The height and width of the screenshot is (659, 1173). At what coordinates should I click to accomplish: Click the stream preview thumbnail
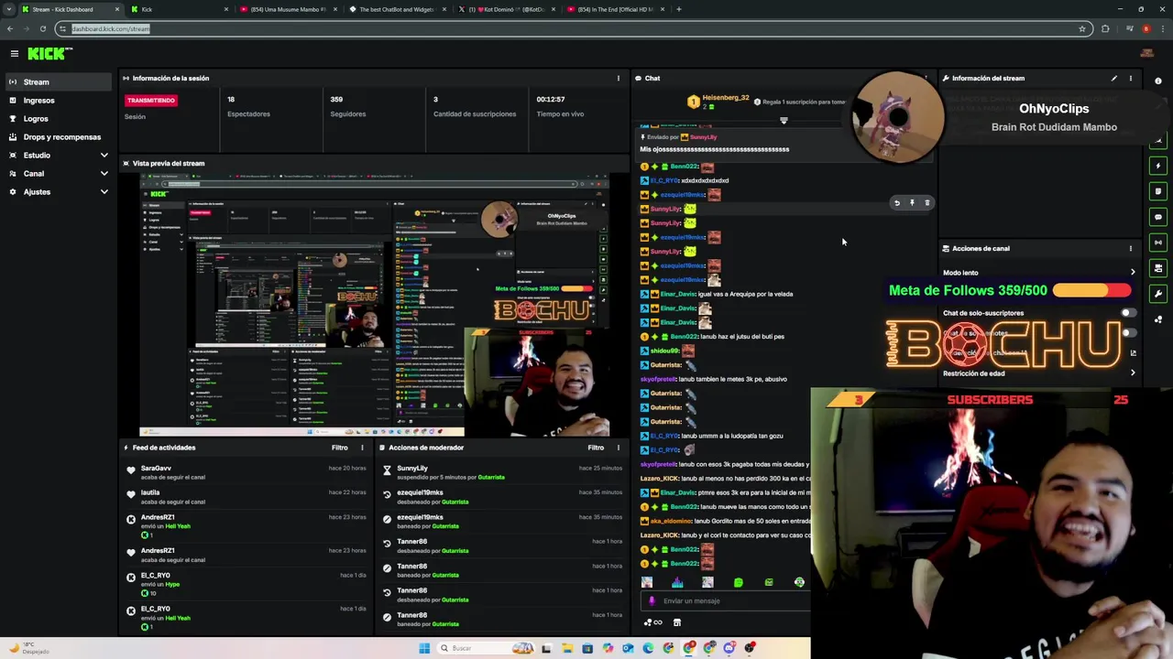point(375,306)
